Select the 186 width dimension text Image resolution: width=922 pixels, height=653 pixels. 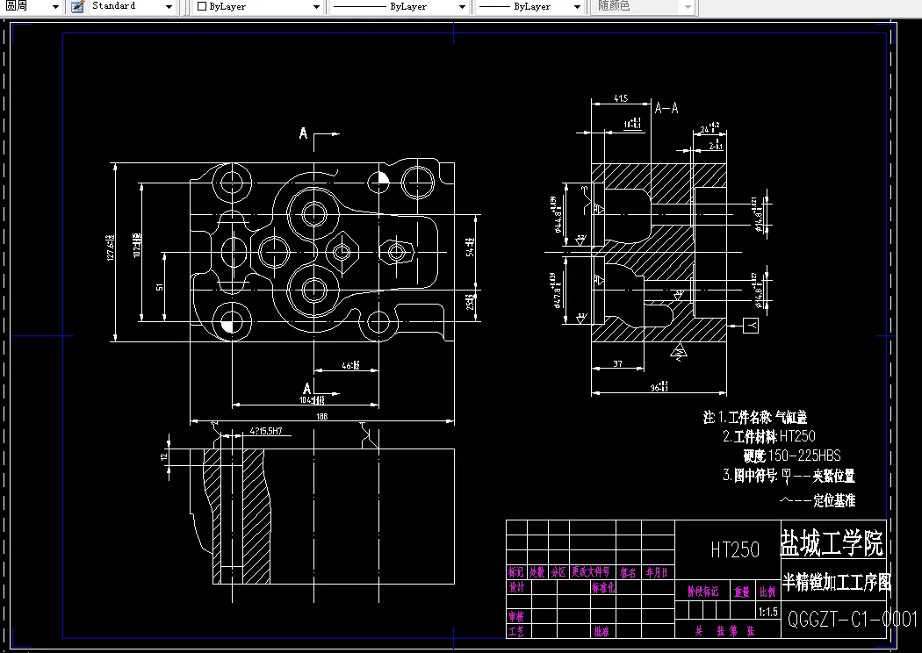click(x=321, y=417)
